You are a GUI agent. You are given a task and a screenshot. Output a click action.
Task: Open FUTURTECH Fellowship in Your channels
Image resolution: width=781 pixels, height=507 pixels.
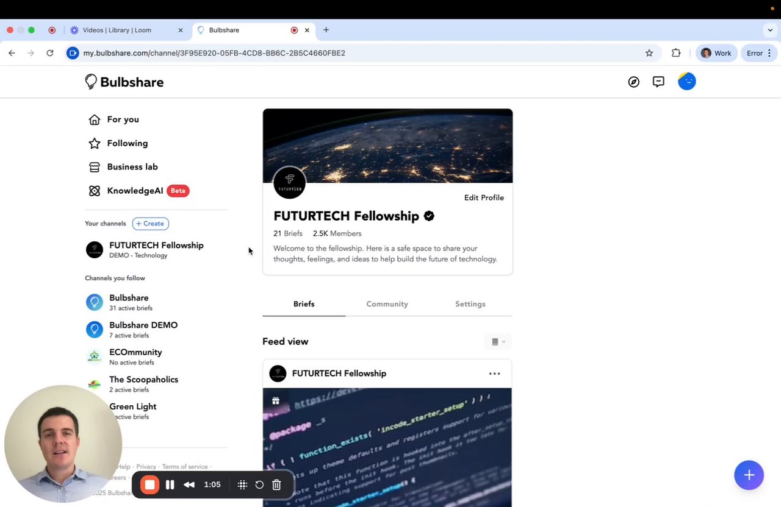pyautogui.click(x=156, y=250)
